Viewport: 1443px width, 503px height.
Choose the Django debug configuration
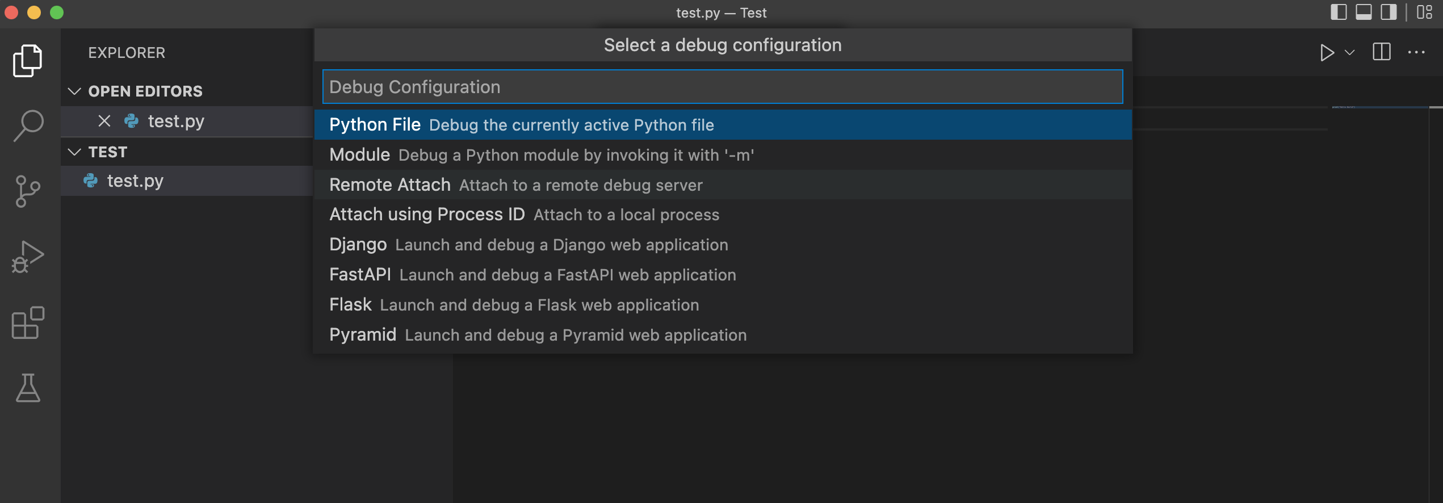[x=528, y=245]
